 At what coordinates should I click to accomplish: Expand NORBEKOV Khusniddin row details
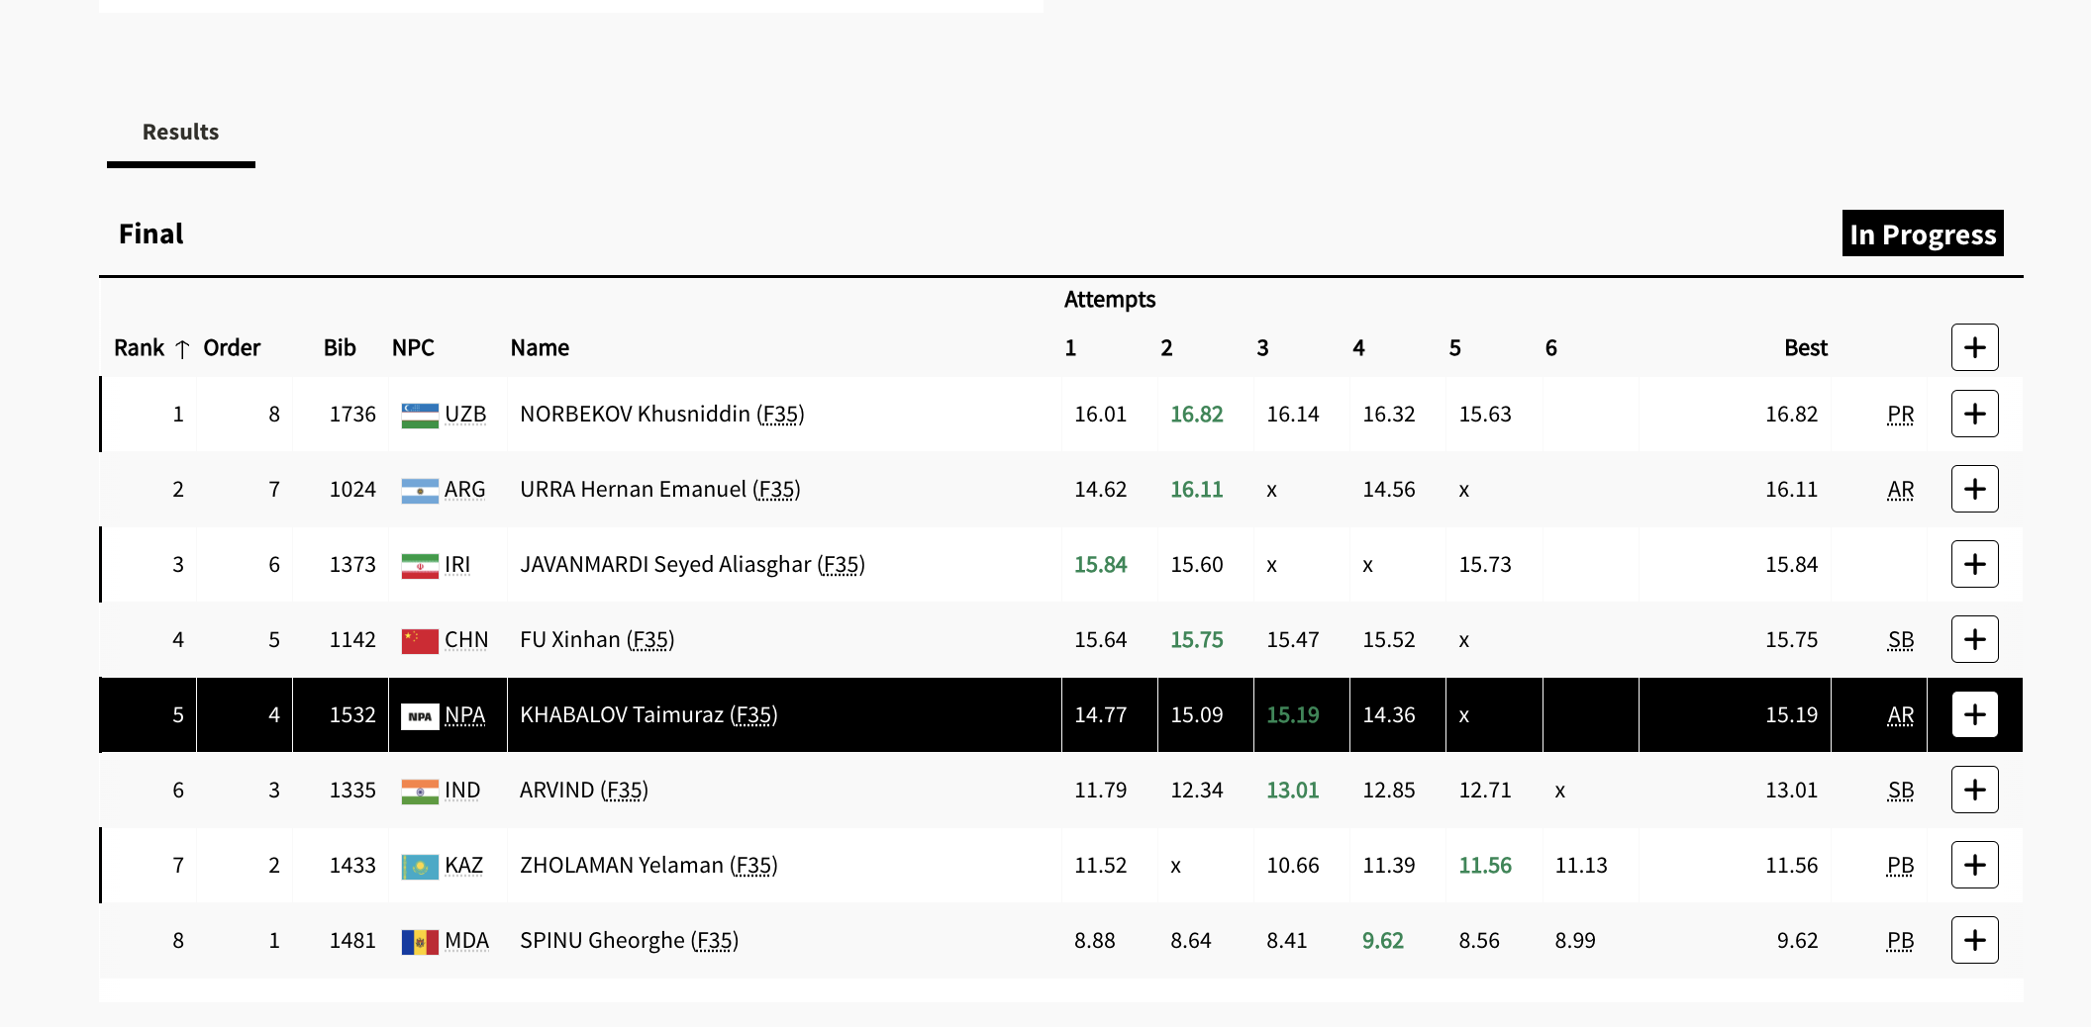(1974, 414)
